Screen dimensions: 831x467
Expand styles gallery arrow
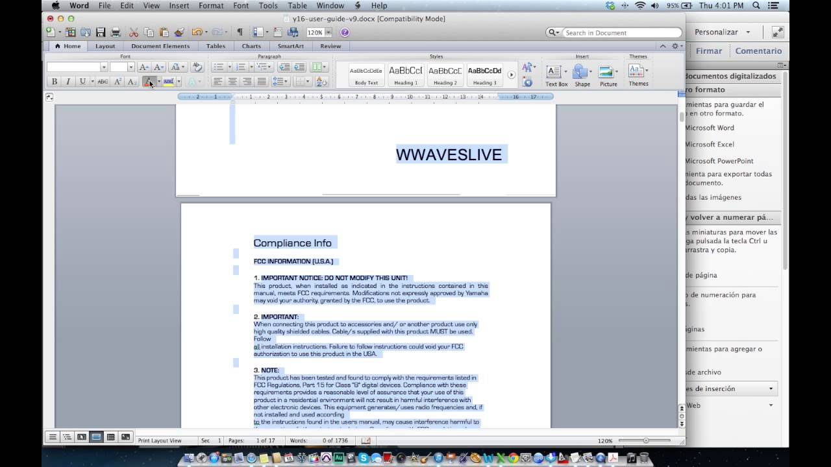pos(511,75)
